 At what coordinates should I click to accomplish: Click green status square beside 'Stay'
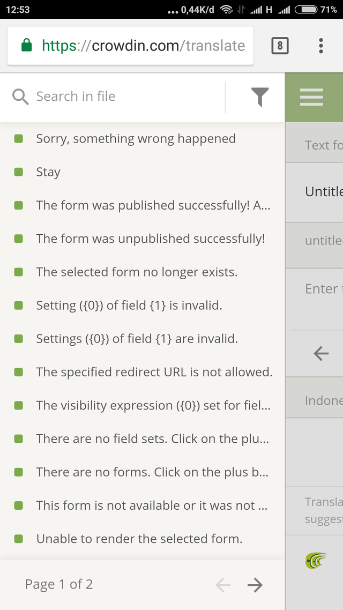[x=19, y=172]
